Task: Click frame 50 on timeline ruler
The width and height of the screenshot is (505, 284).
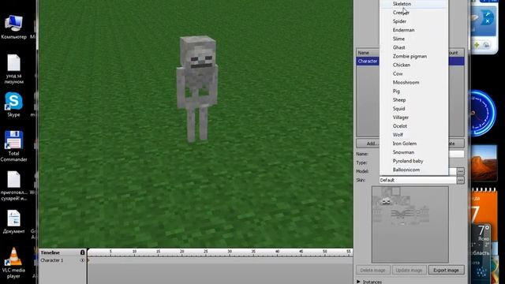Action: tap(324, 252)
